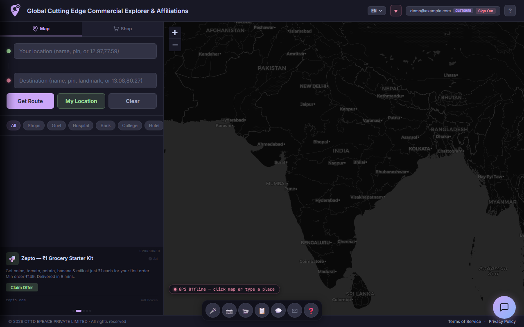Open the help question mark in header

[510, 11]
